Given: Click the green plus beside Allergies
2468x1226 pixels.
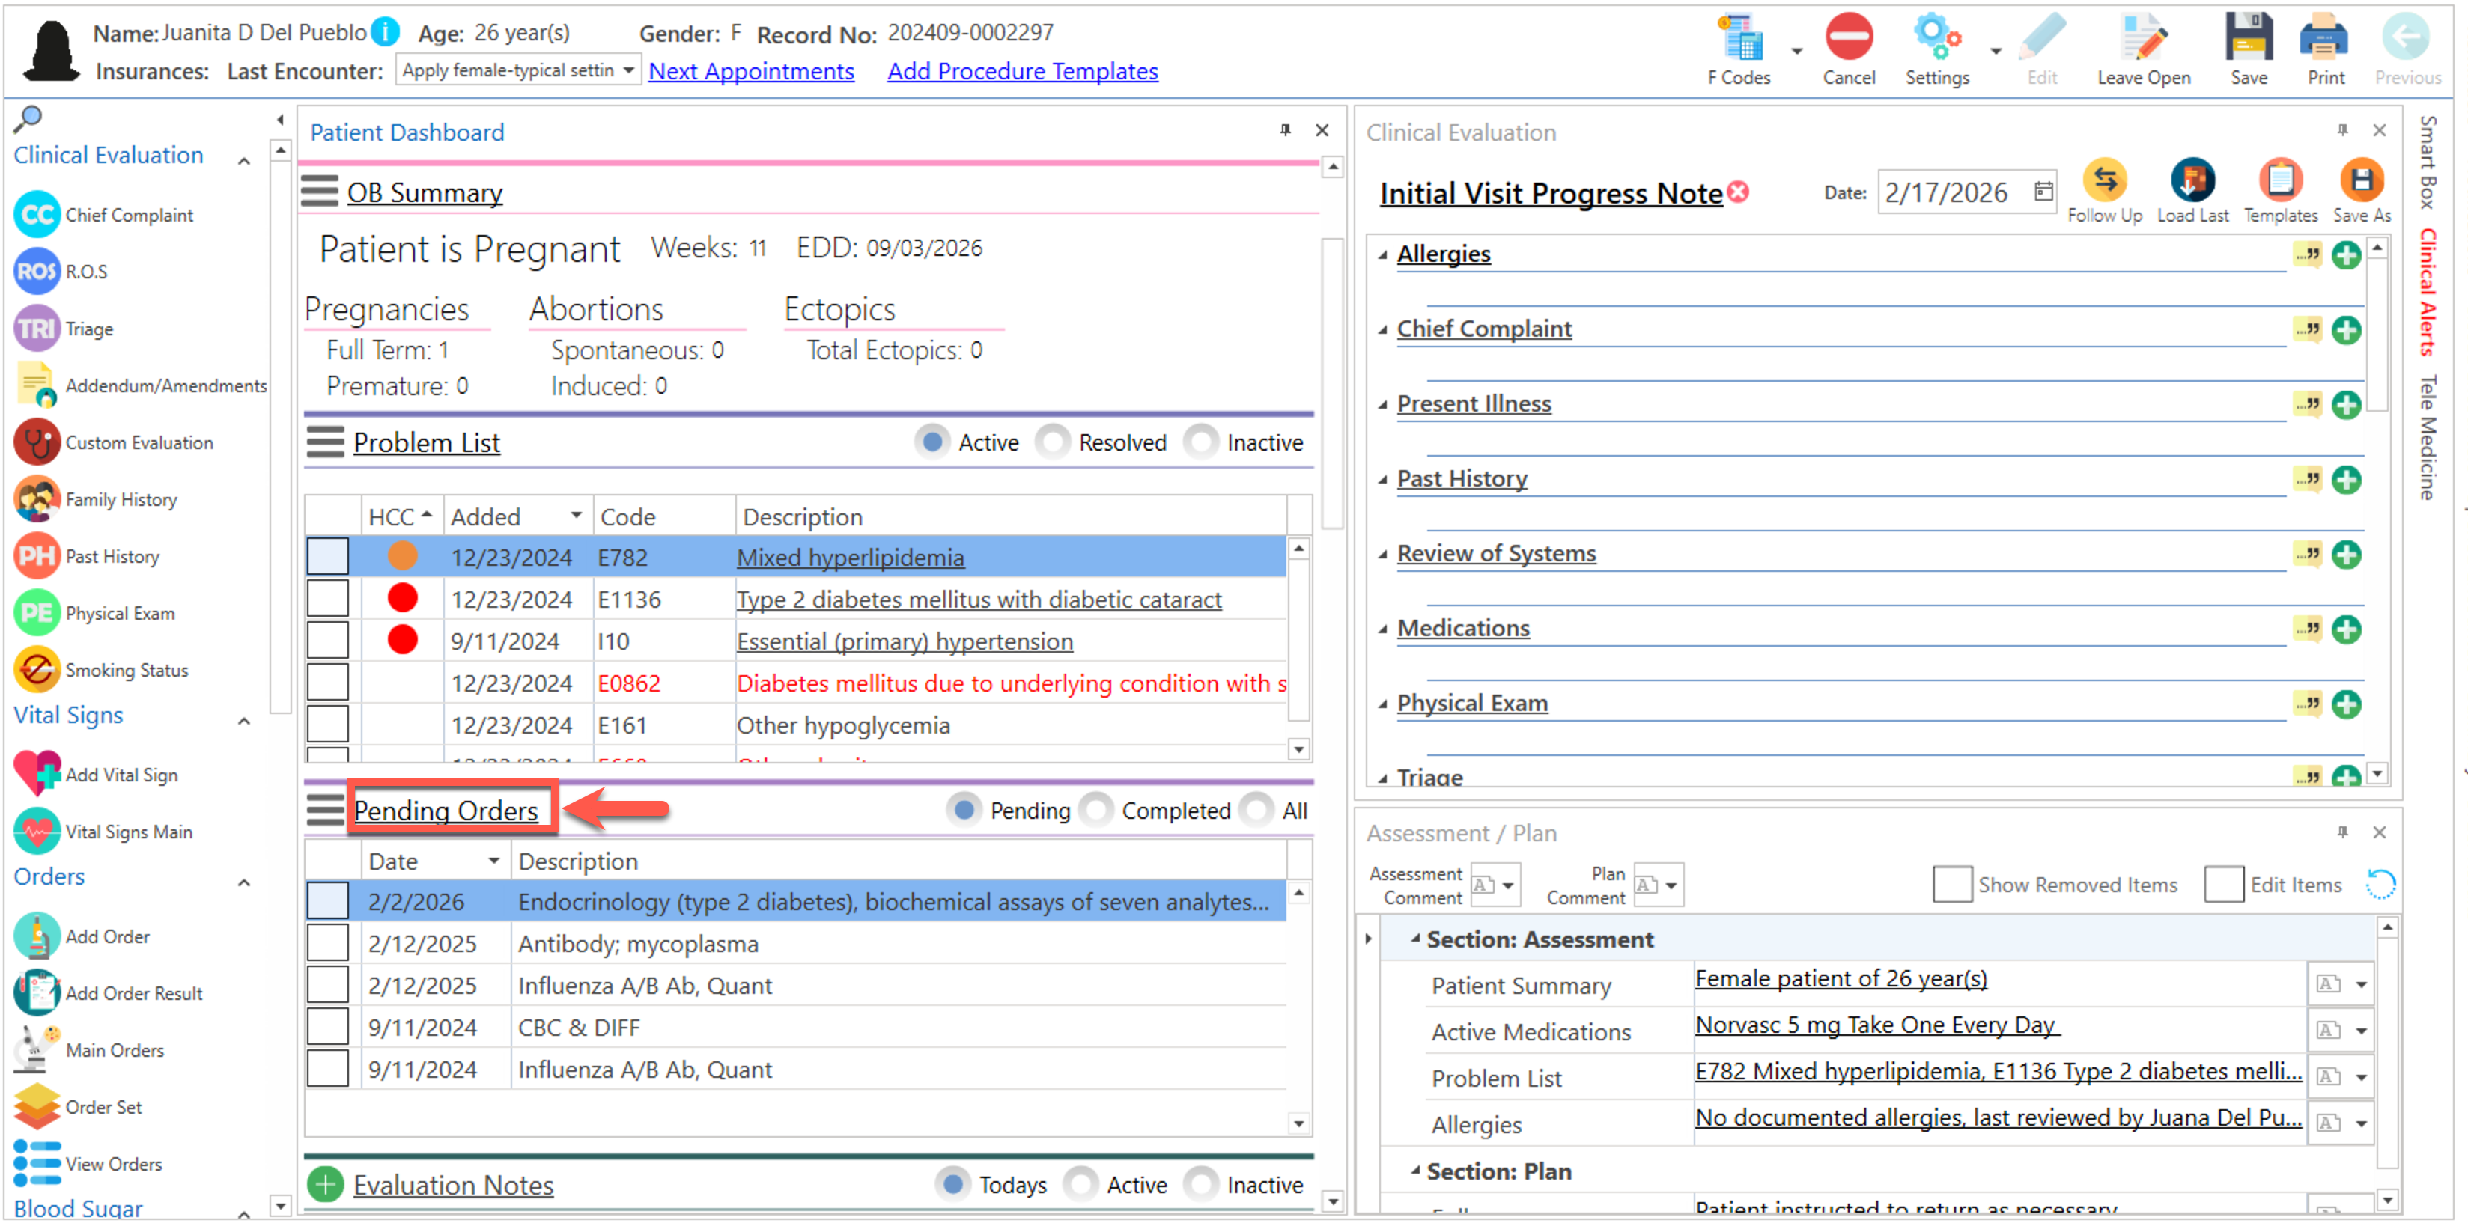Looking at the screenshot, I should (x=2347, y=256).
